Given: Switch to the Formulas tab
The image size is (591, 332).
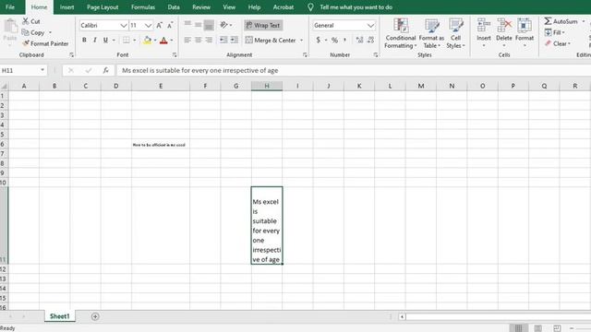Looking at the screenshot, I should click(x=143, y=6).
